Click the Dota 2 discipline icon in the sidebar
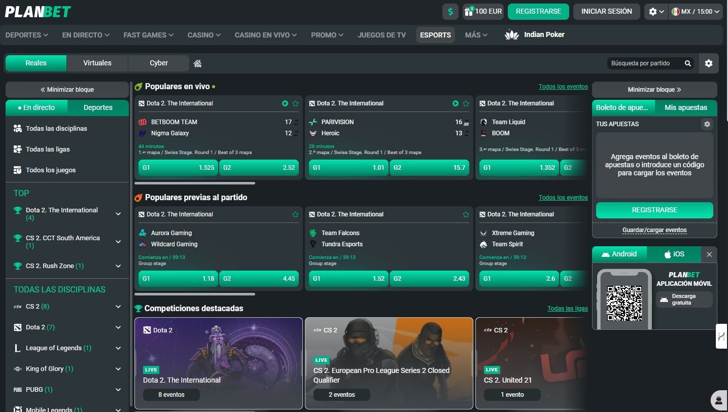Image resolution: width=728 pixels, height=412 pixels. point(18,327)
